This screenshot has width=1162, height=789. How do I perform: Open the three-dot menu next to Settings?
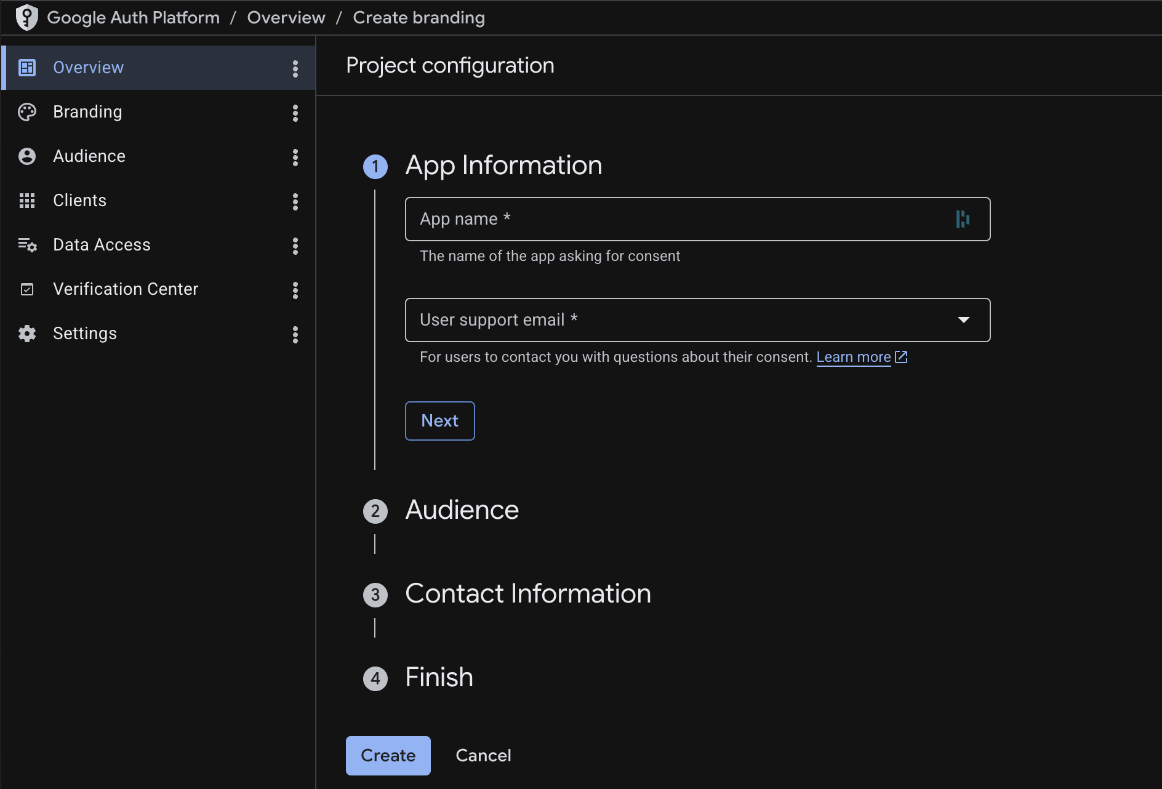(x=295, y=334)
